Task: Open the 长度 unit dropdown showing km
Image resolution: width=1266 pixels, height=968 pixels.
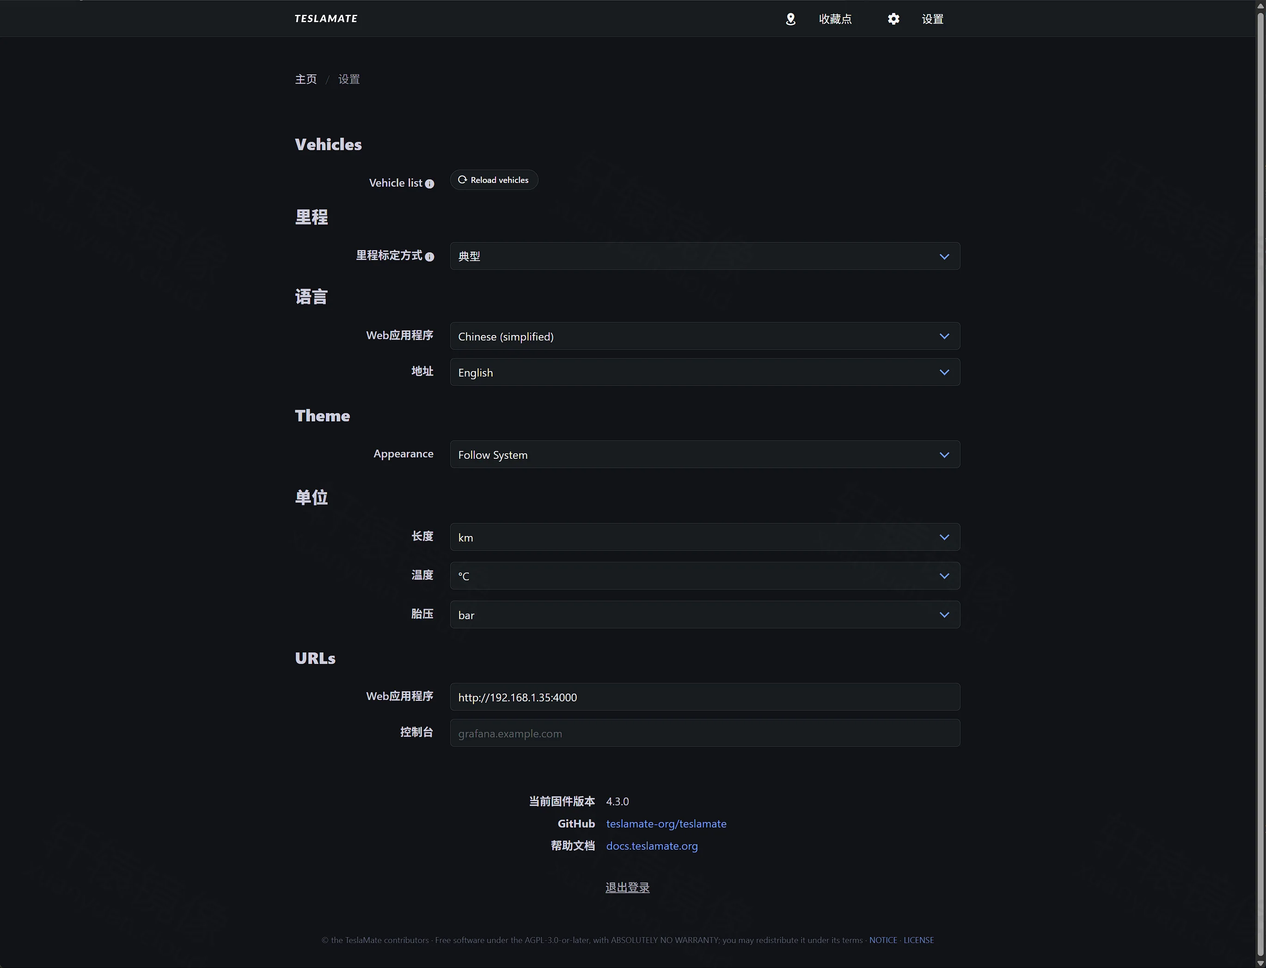Action: pyautogui.click(x=705, y=537)
